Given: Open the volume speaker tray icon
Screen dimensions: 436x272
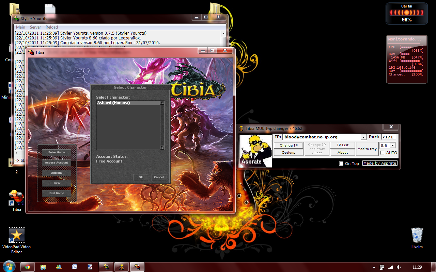Looking at the screenshot, I should pyautogui.click(x=399, y=267).
